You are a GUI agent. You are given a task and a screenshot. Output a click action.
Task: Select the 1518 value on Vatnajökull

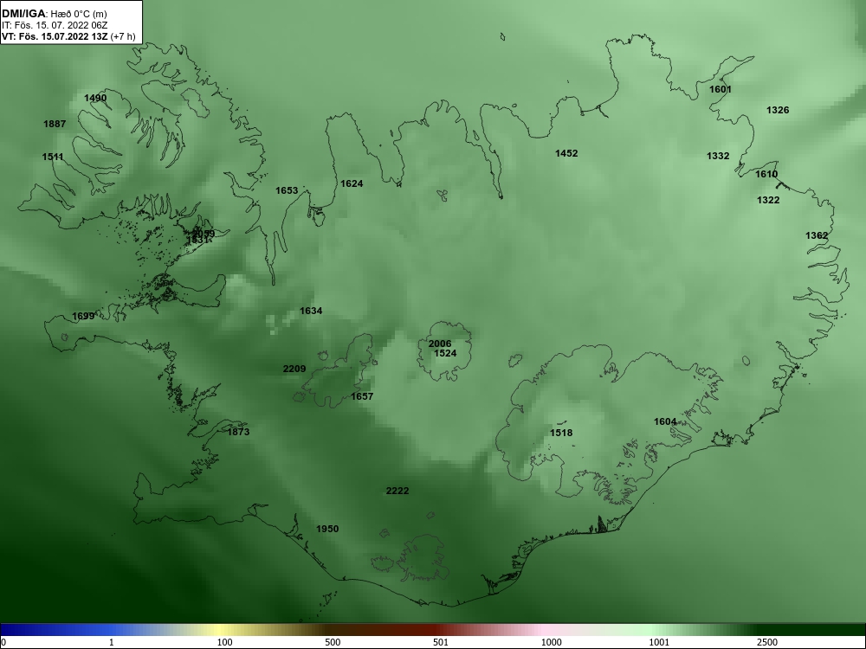pos(561,434)
